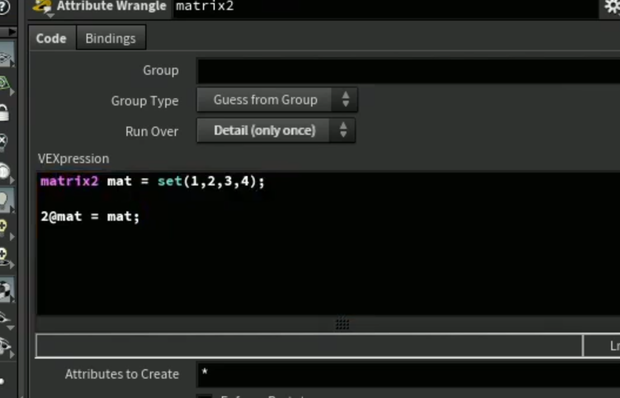620x398 pixels.
Task: Click the VEXpression editor resize grip dots
Action: click(342, 324)
